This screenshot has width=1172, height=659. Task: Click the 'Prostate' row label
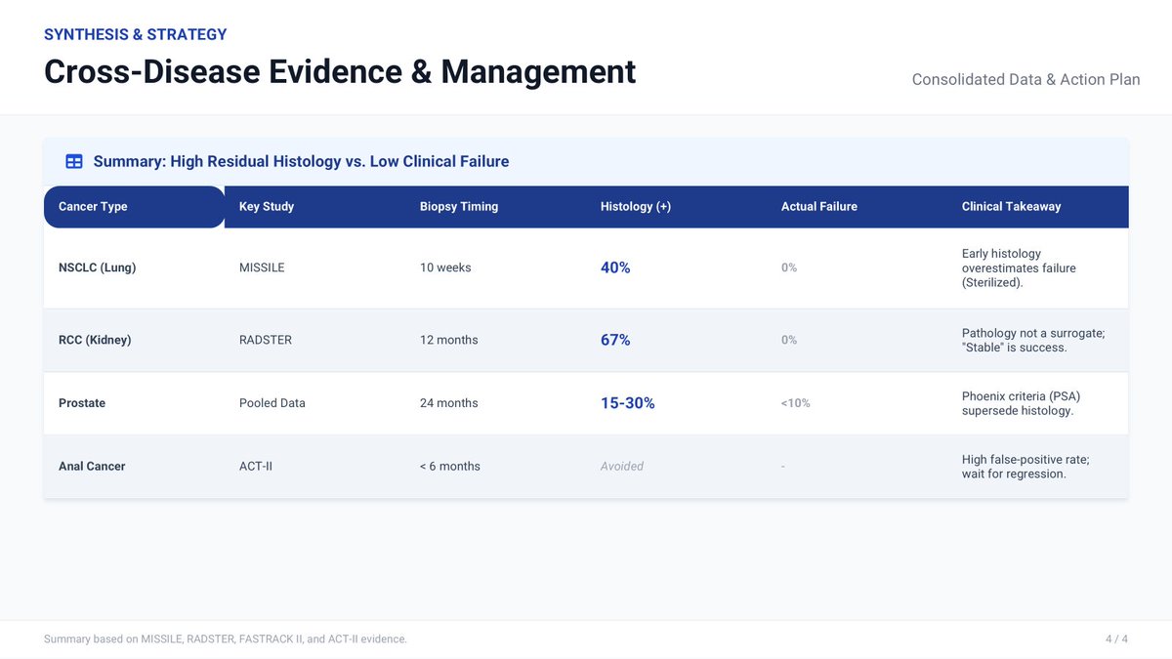(82, 403)
